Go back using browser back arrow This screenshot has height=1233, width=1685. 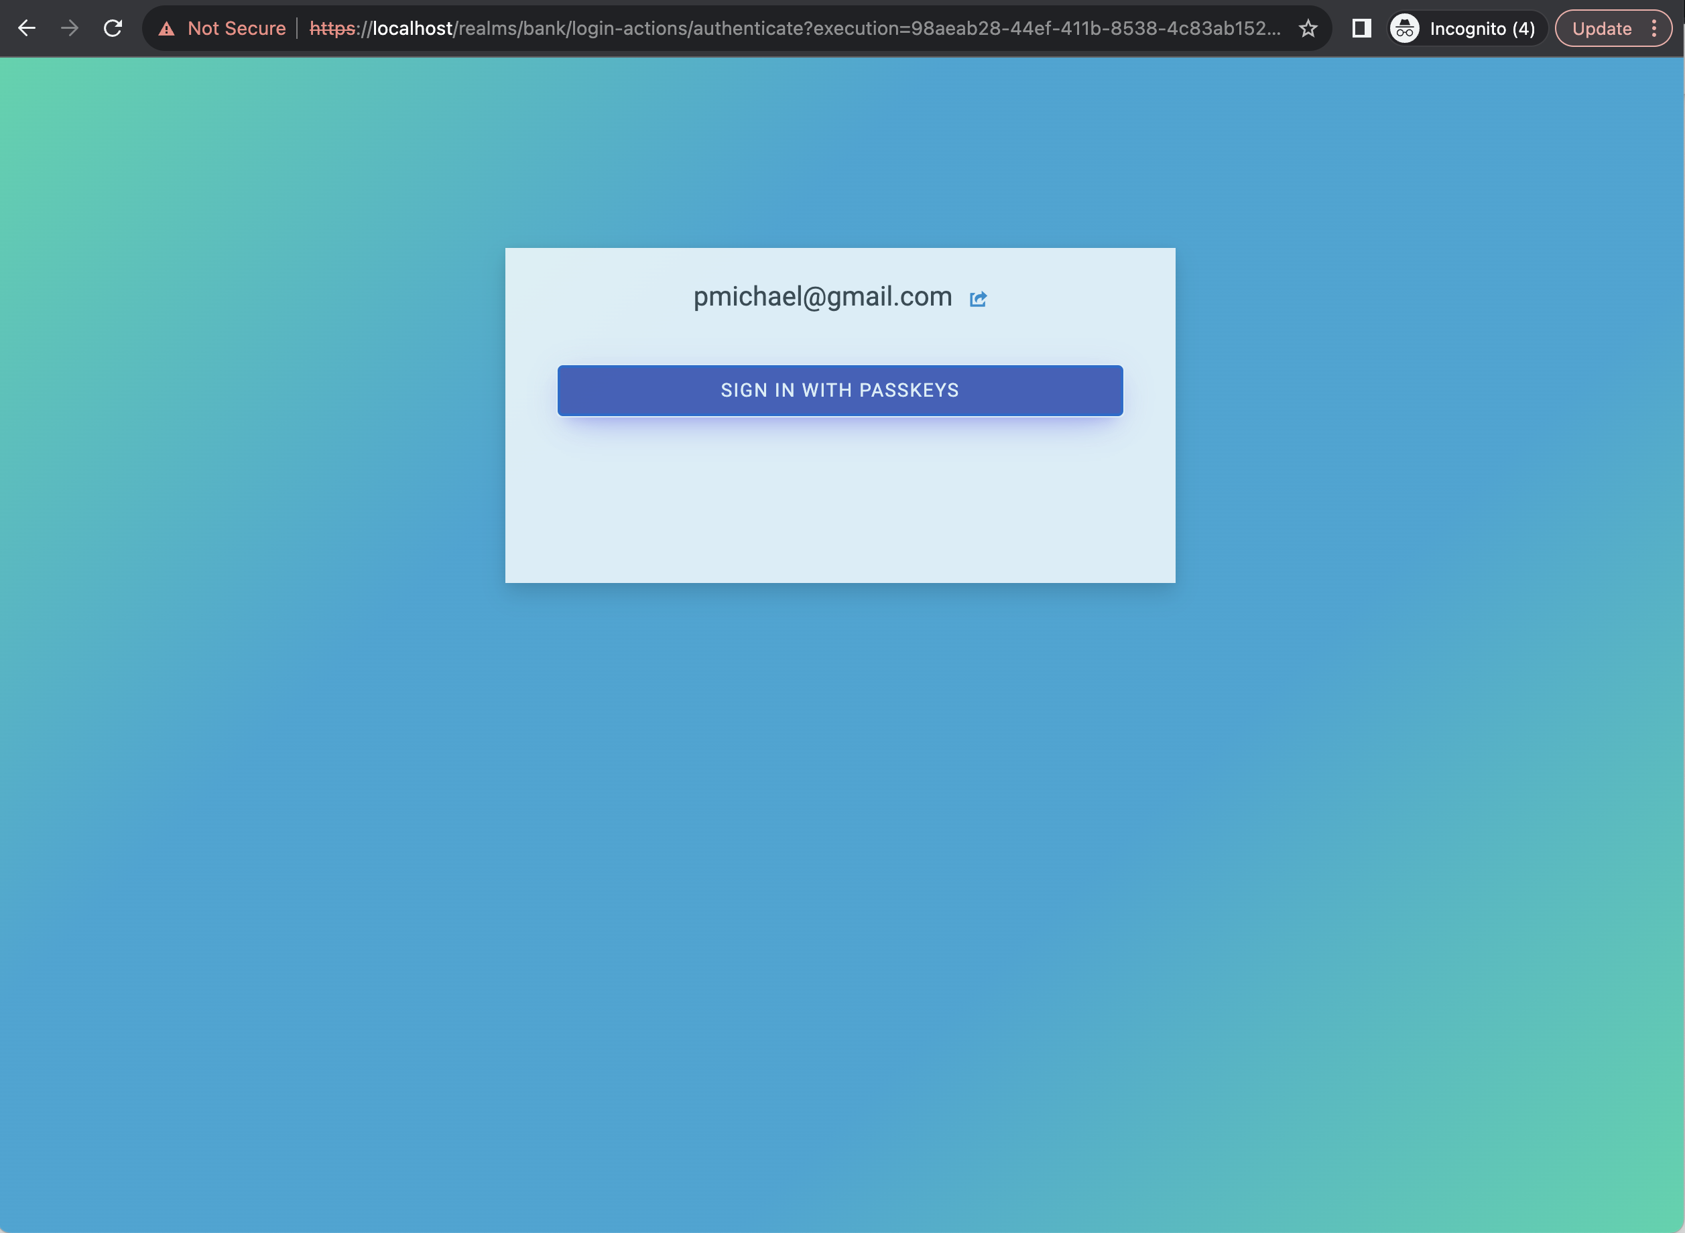[27, 28]
